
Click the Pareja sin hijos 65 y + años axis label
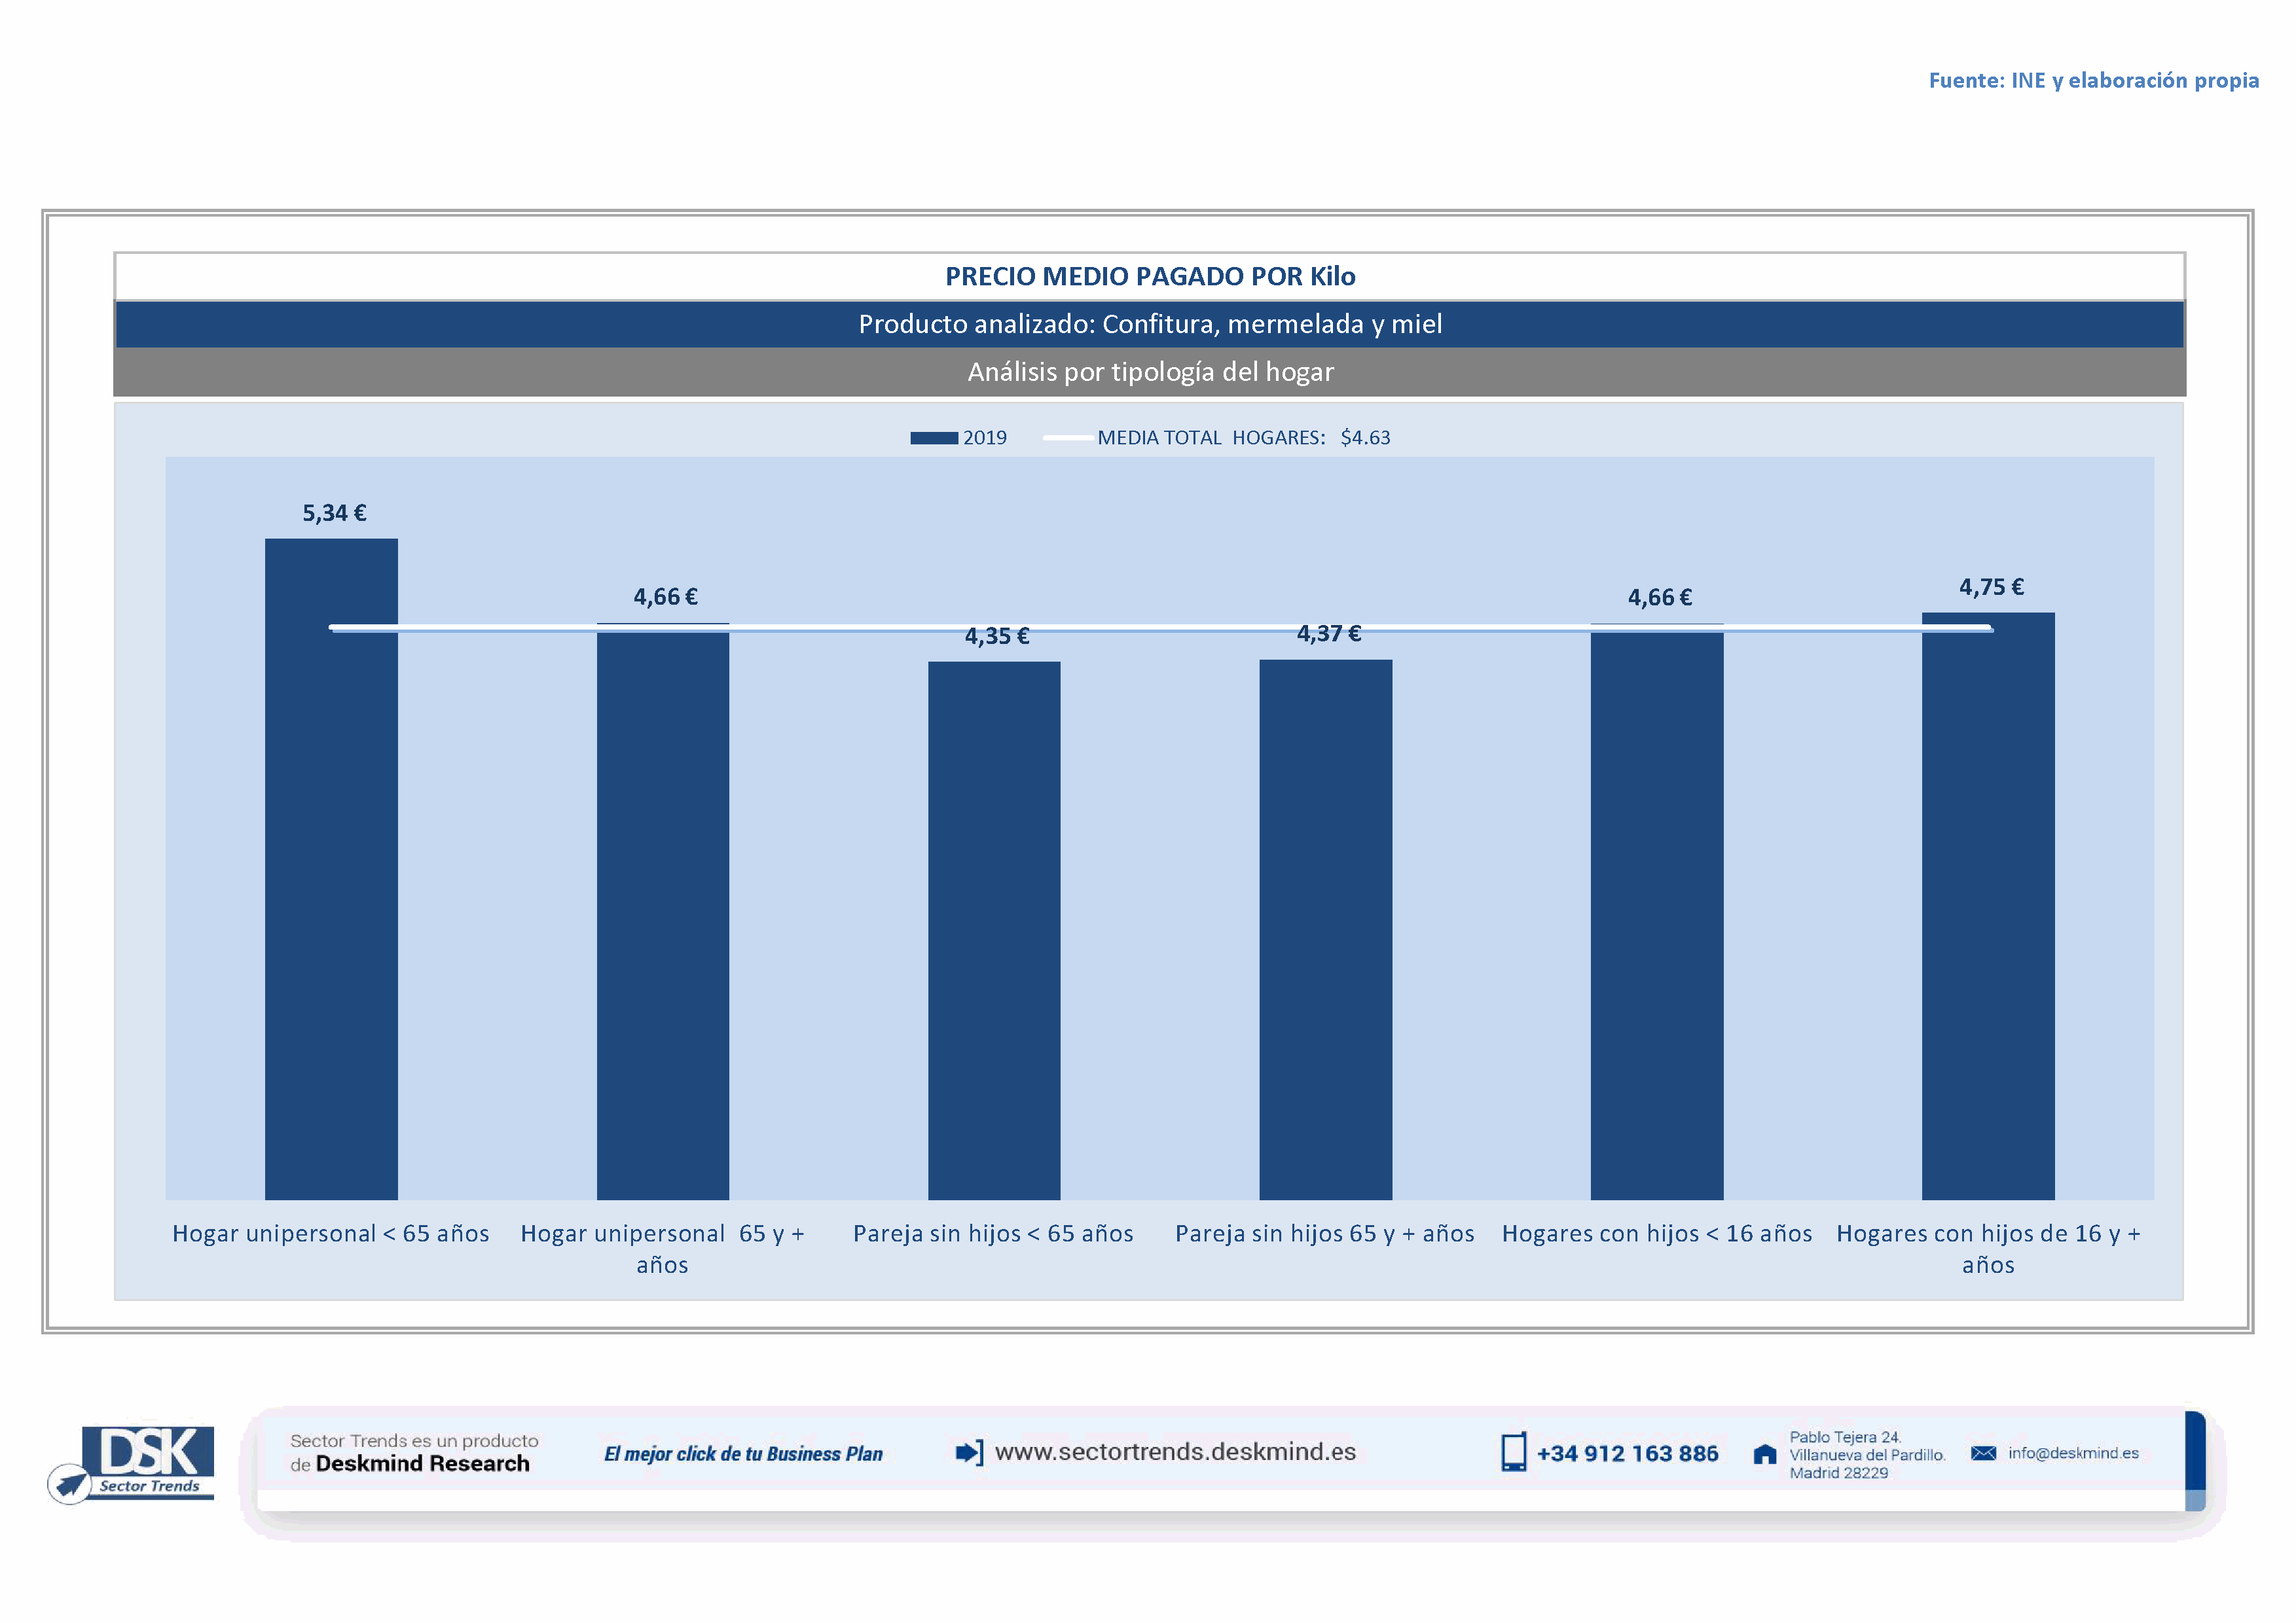1324,1234
